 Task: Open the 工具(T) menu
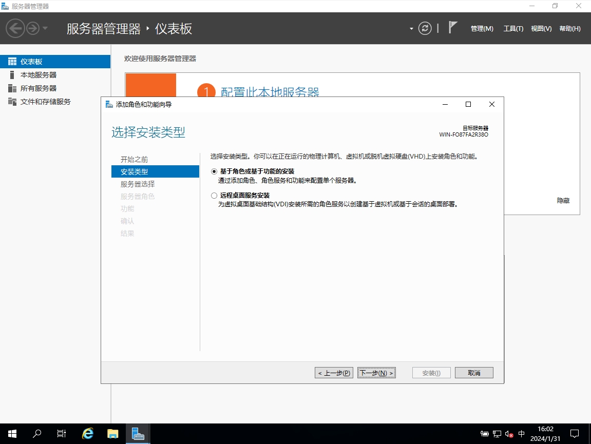pos(513,29)
